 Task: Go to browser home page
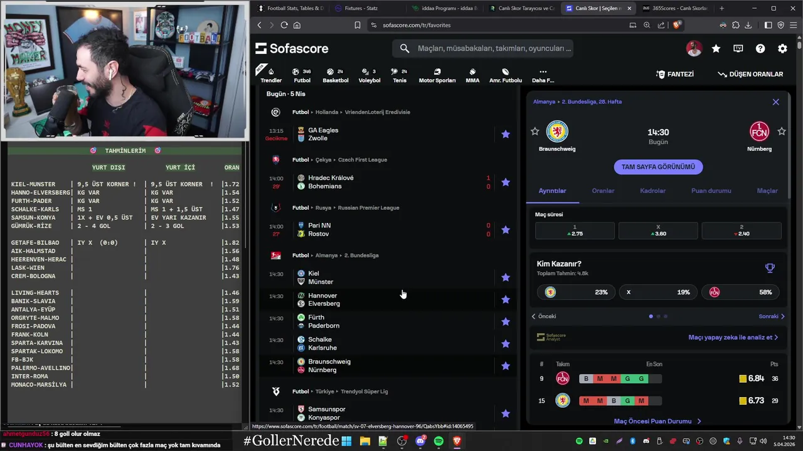[297, 25]
